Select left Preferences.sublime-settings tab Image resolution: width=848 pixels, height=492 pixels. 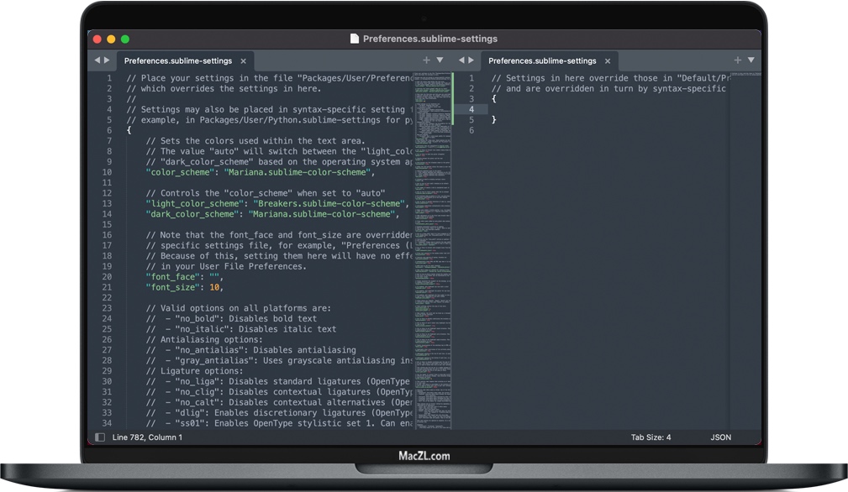click(177, 61)
